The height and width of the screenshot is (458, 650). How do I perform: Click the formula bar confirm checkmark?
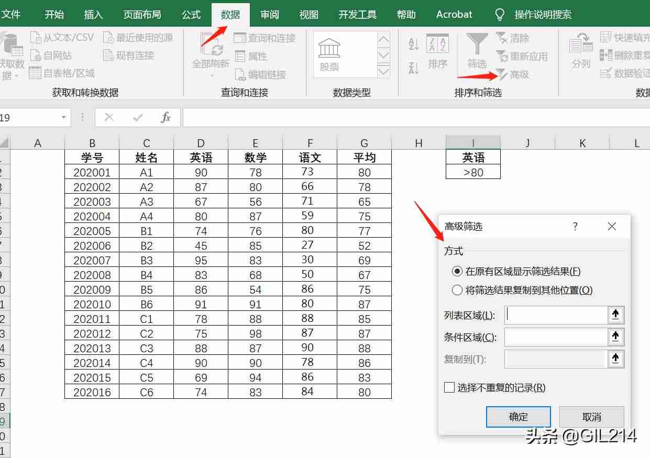tap(138, 117)
